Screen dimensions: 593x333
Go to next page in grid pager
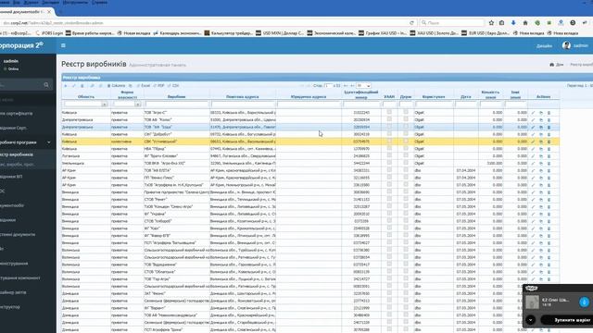pos(346,86)
